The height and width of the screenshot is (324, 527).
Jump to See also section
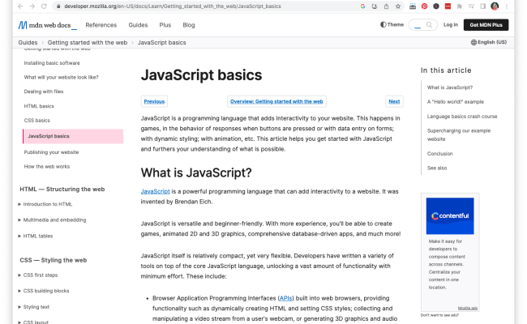pos(437,168)
